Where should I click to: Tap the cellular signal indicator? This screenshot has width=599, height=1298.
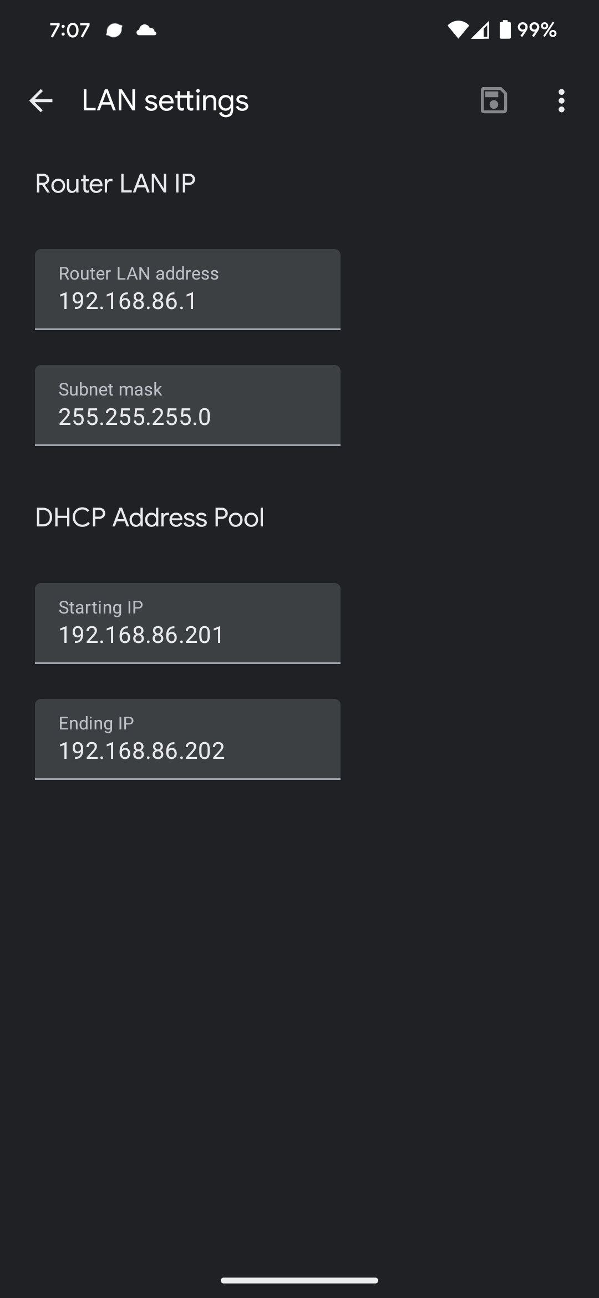click(x=480, y=31)
